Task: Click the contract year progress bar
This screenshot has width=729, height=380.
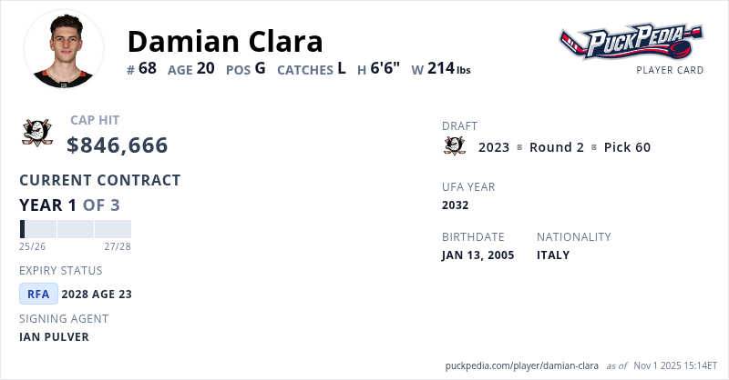Action: (x=75, y=229)
